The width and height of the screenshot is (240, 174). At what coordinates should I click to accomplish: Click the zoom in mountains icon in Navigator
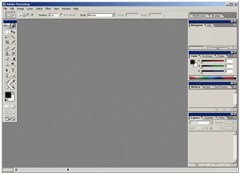[x=231, y=48]
